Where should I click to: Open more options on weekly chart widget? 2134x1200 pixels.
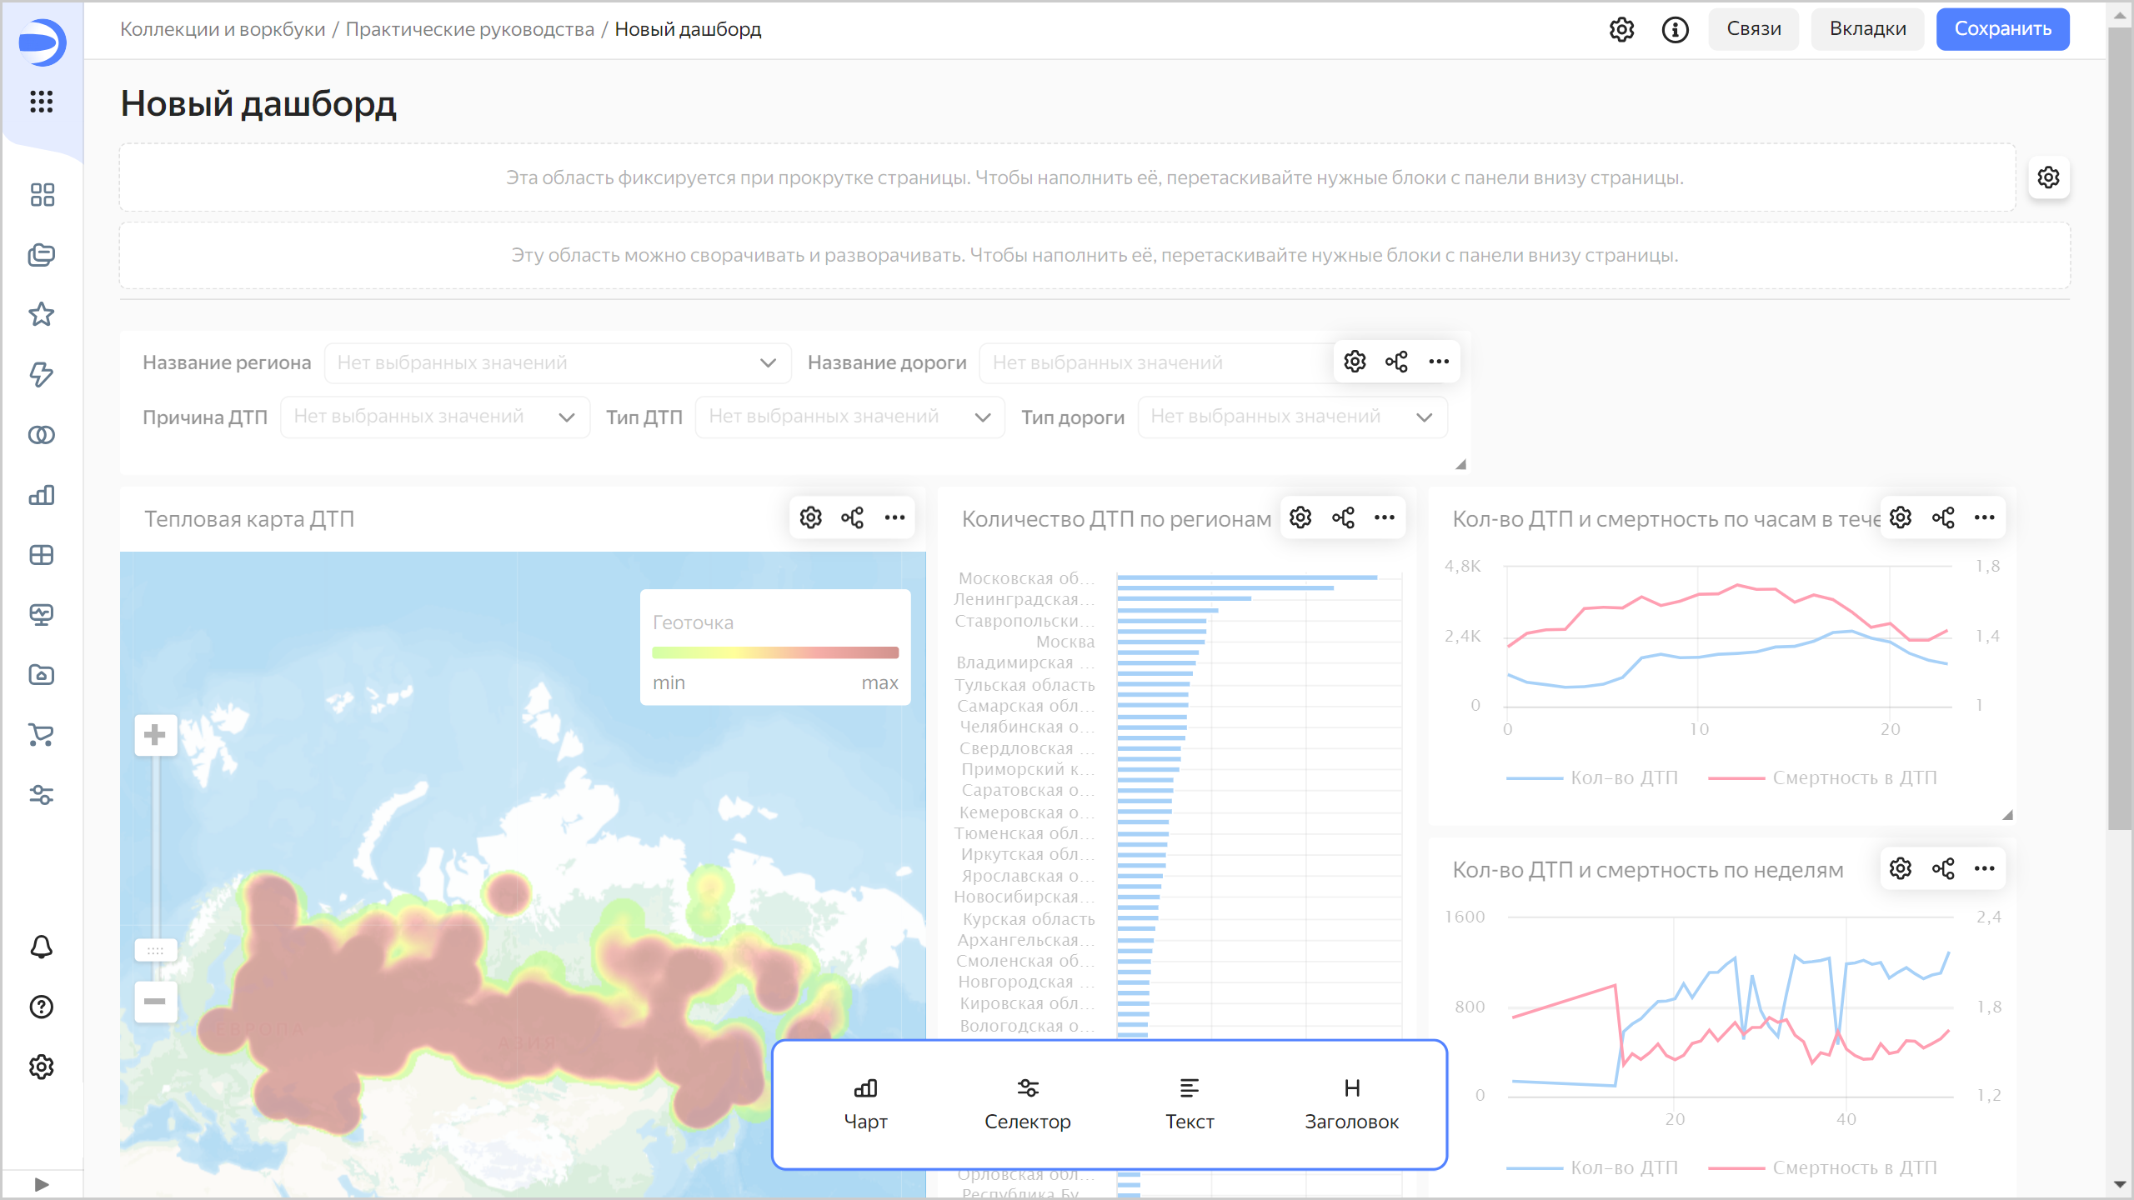(1985, 868)
